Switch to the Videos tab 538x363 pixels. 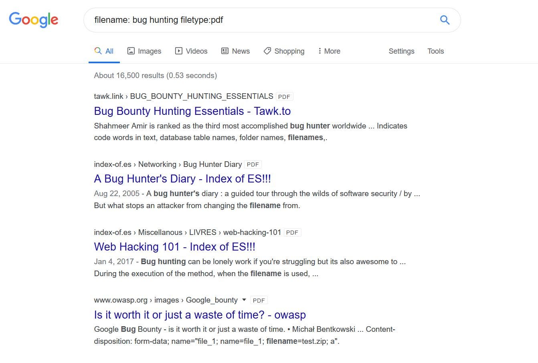191,51
